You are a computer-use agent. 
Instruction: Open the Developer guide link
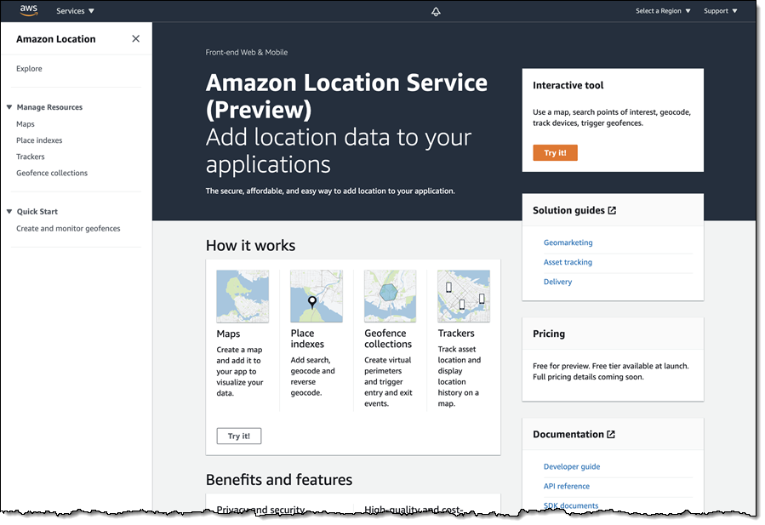tap(572, 466)
